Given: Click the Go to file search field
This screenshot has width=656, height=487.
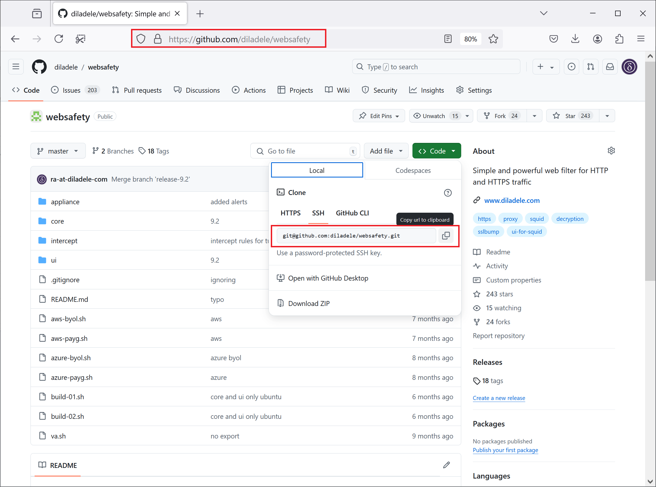Looking at the screenshot, I should (305, 151).
